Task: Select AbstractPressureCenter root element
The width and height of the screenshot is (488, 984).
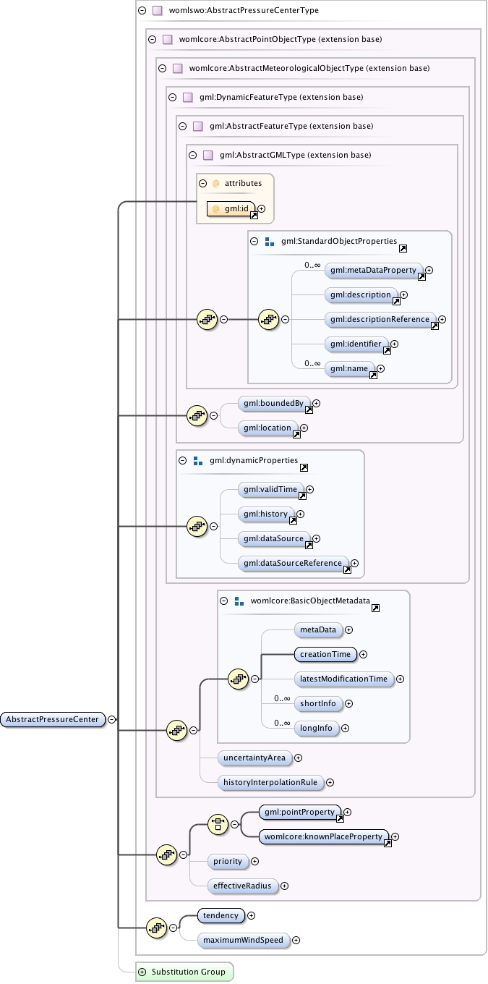Action: click(53, 720)
